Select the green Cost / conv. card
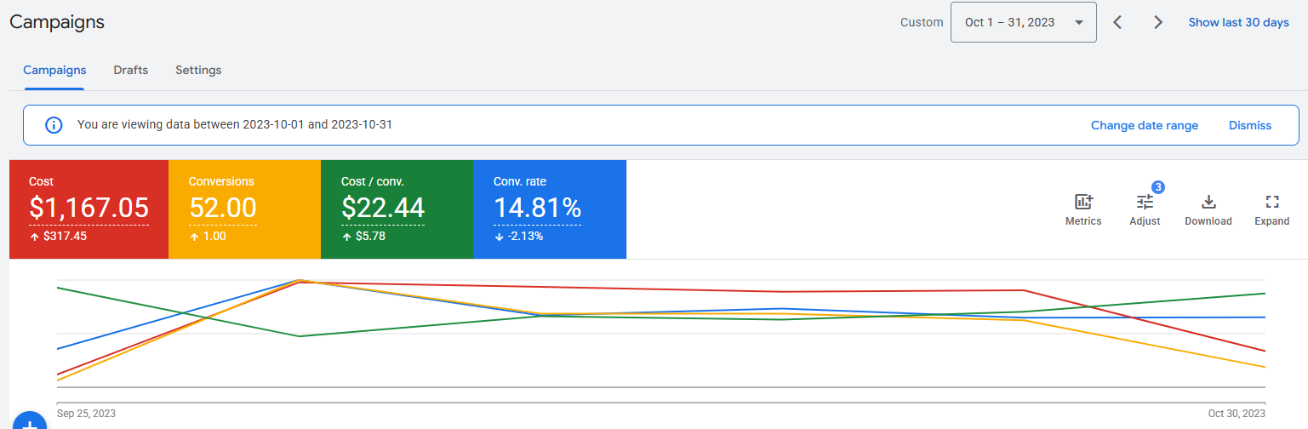 coord(397,209)
